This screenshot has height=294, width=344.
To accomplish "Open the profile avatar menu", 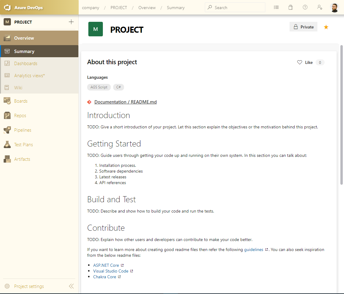I will [334, 7].
